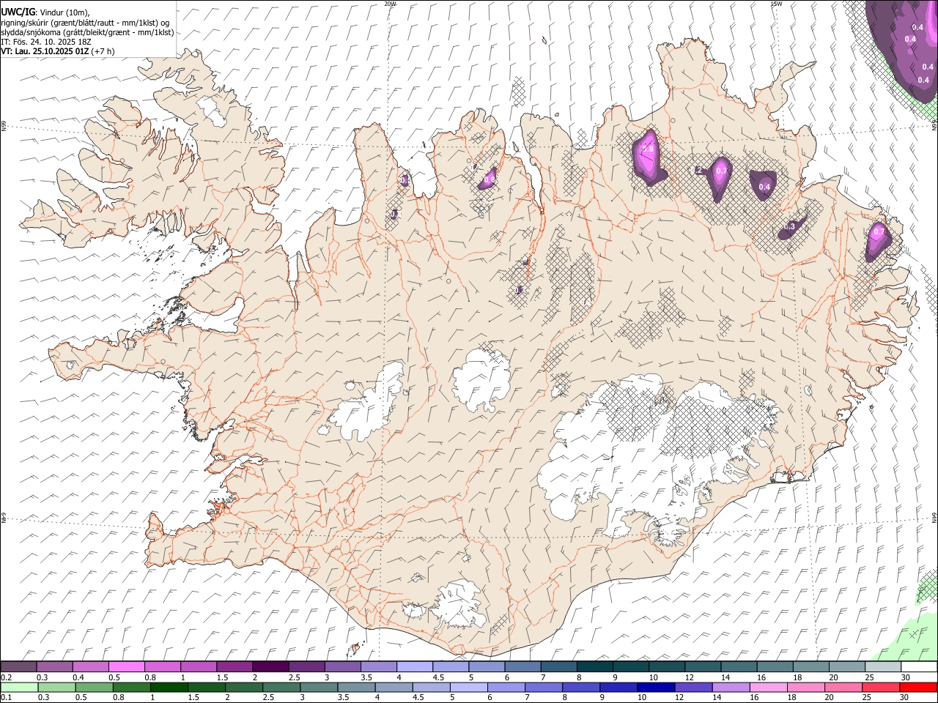This screenshot has width=938, height=703.
Task: Pick the dark teal snow swatch at 8
Action: coord(594,667)
